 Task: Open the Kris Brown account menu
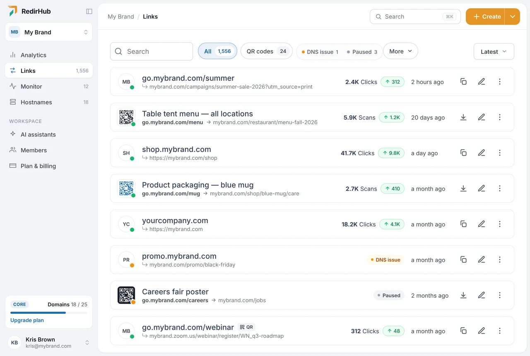coord(49,342)
